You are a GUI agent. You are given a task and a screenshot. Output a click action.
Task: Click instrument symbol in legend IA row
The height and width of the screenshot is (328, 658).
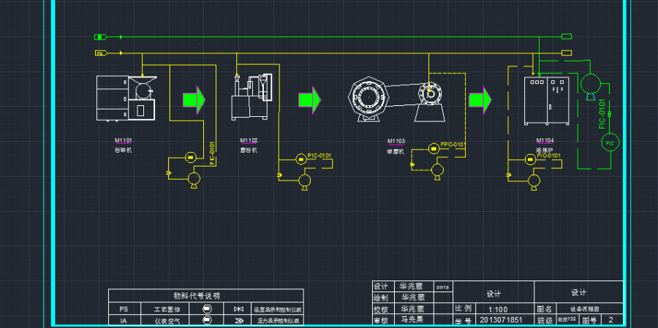pyautogui.click(x=207, y=321)
